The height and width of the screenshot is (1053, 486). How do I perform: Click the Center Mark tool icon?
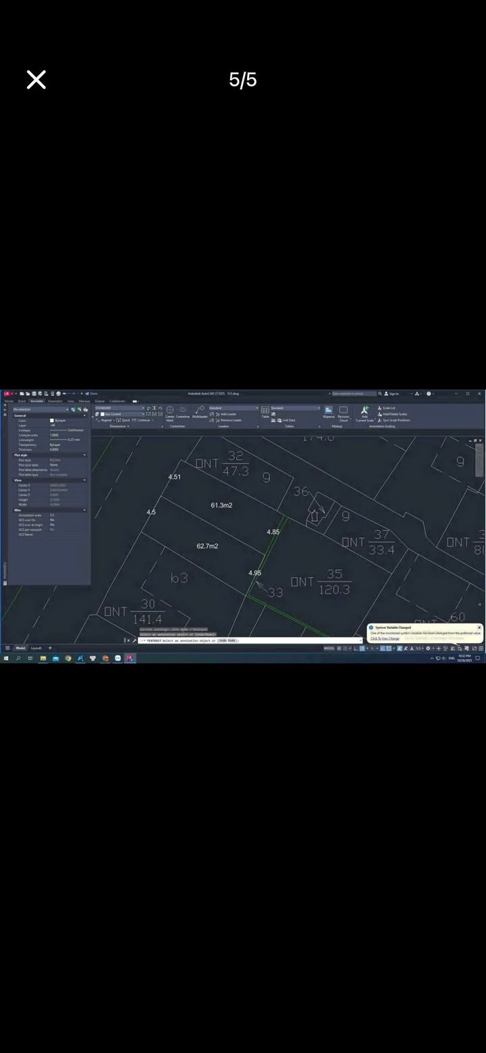[170, 412]
